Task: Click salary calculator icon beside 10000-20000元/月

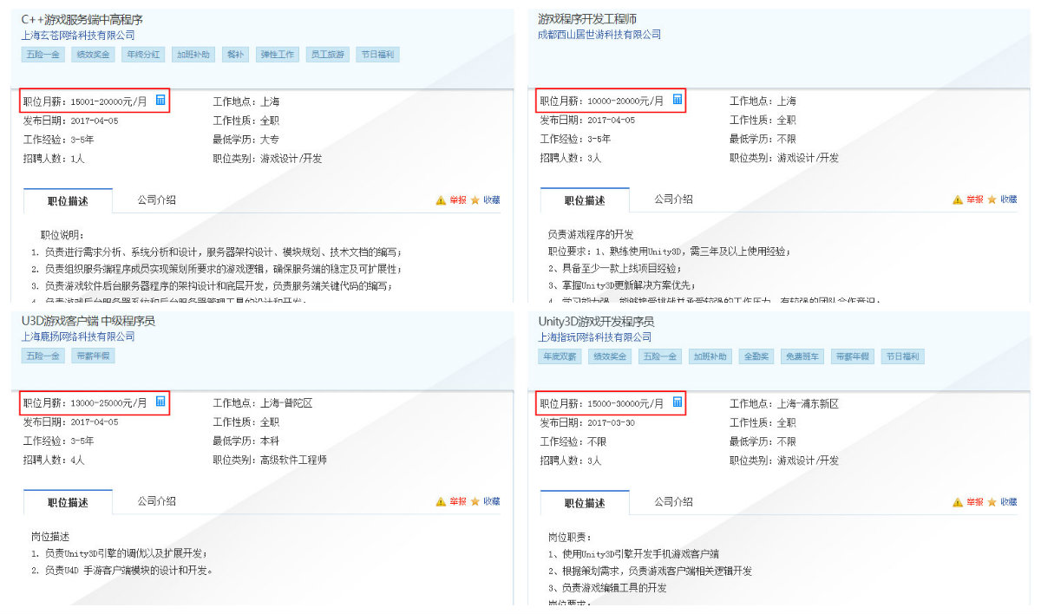Action: 678,101
